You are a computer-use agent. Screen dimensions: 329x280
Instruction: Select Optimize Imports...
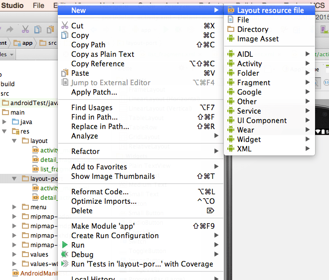(141, 201)
